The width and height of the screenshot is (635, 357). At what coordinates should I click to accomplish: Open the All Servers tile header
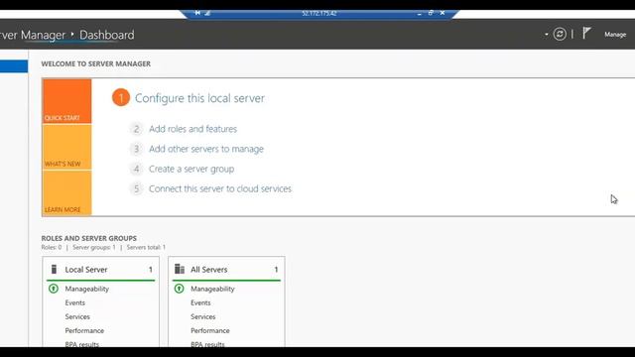pyautogui.click(x=209, y=269)
